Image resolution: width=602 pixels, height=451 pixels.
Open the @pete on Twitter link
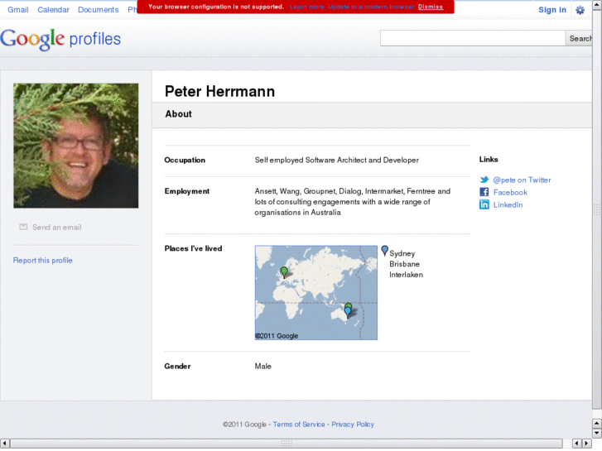pos(522,180)
